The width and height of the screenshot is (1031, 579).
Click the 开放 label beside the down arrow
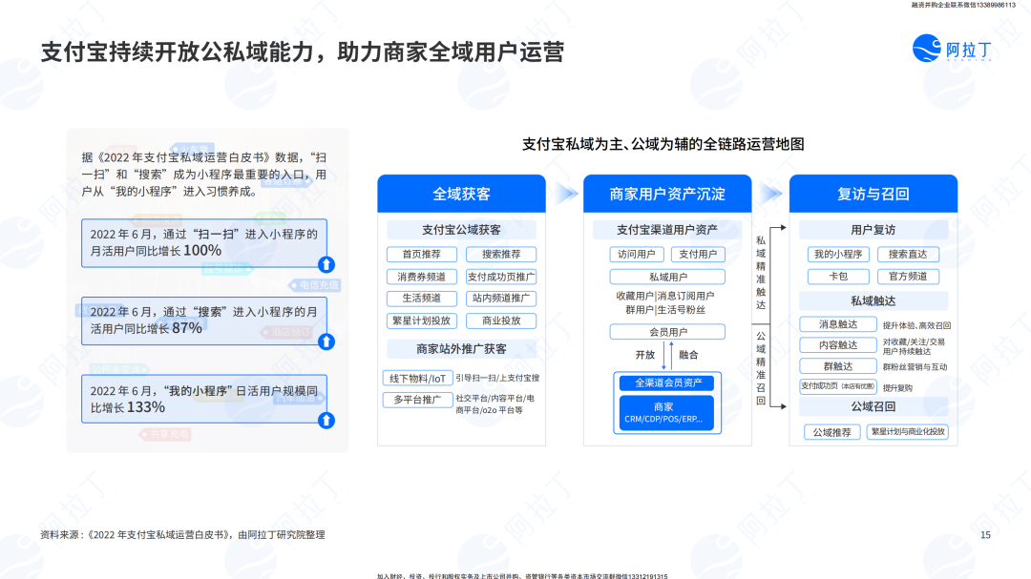coord(645,355)
